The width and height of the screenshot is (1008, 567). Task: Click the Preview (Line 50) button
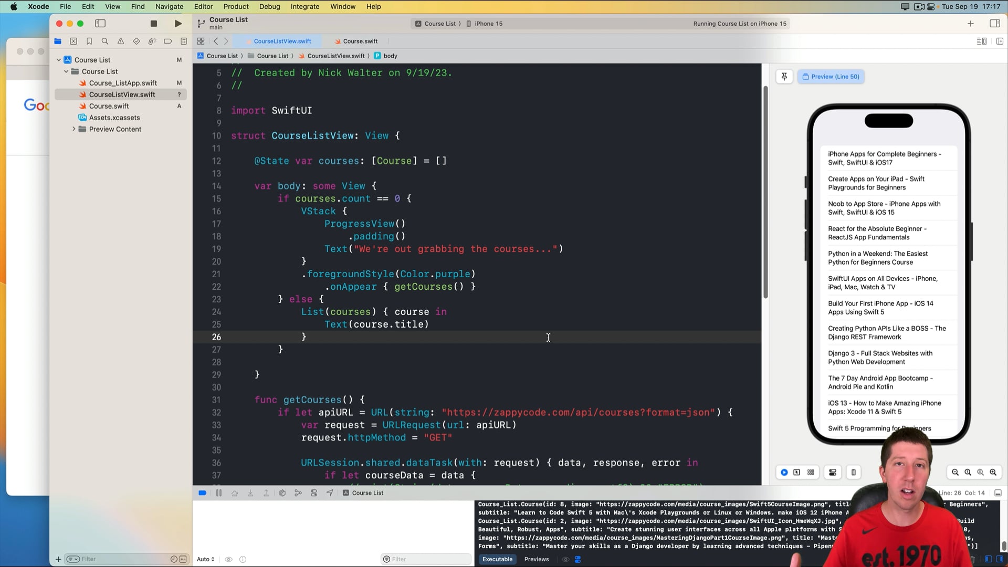(831, 77)
